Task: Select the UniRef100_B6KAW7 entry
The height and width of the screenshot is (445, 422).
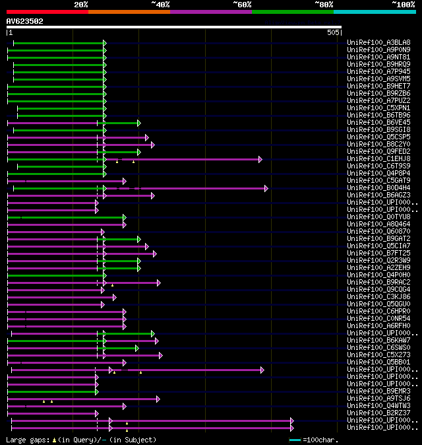Action: (x=378, y=340)
